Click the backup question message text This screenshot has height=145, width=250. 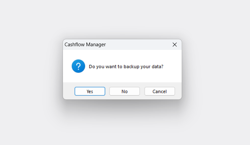[126, 67]
